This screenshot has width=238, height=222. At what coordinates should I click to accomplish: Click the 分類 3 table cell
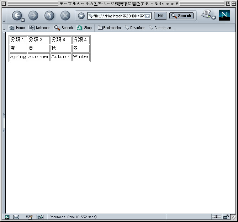pos(61,40)
